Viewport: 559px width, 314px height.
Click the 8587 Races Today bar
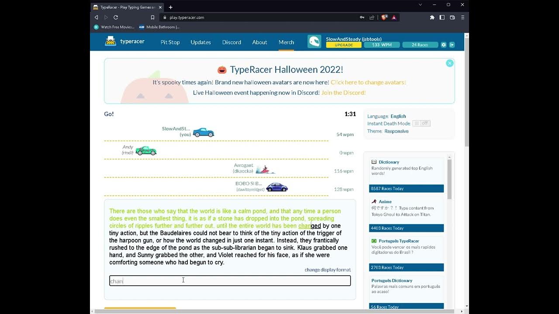pyautogui.click(x=406, y=188)
